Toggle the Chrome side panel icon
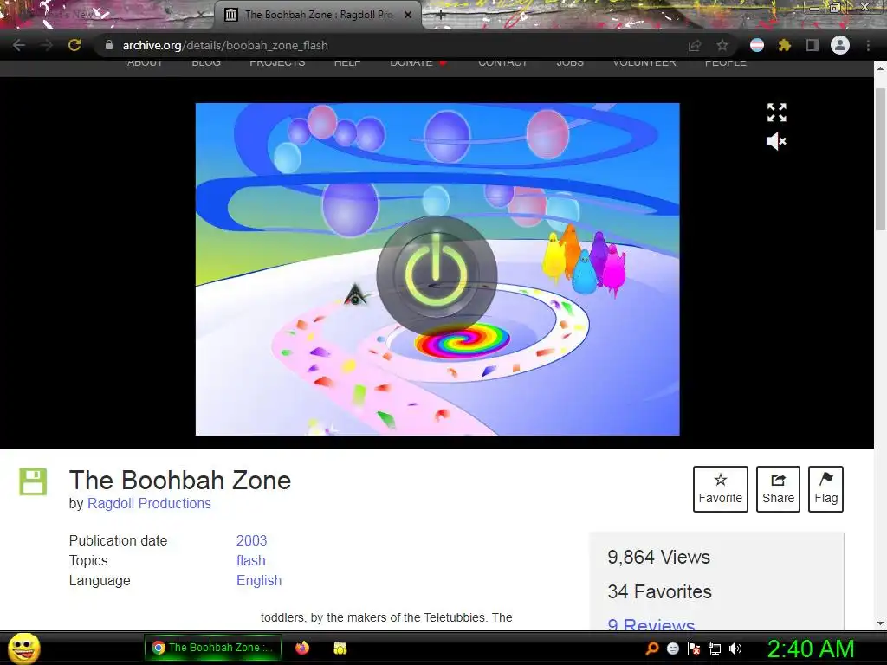The width and height of the screenshot is (887, 665). 812,45
